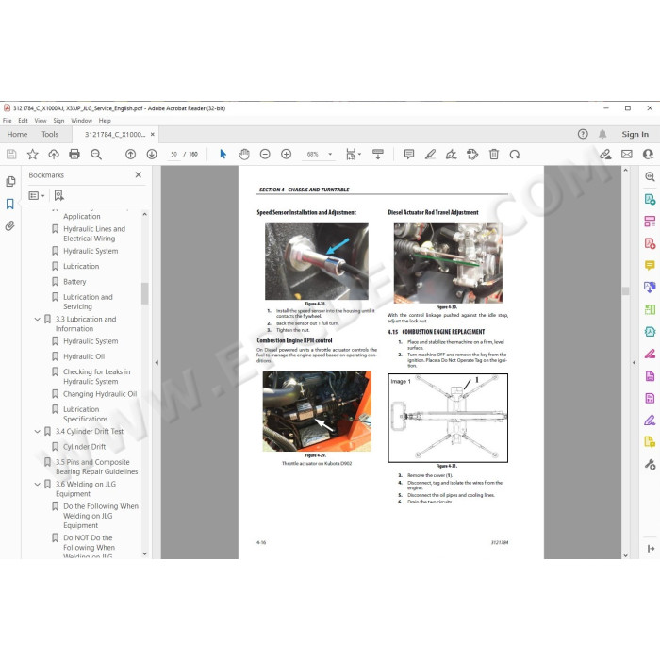Open Lubrication Specifications bookmark

(85, 414)
